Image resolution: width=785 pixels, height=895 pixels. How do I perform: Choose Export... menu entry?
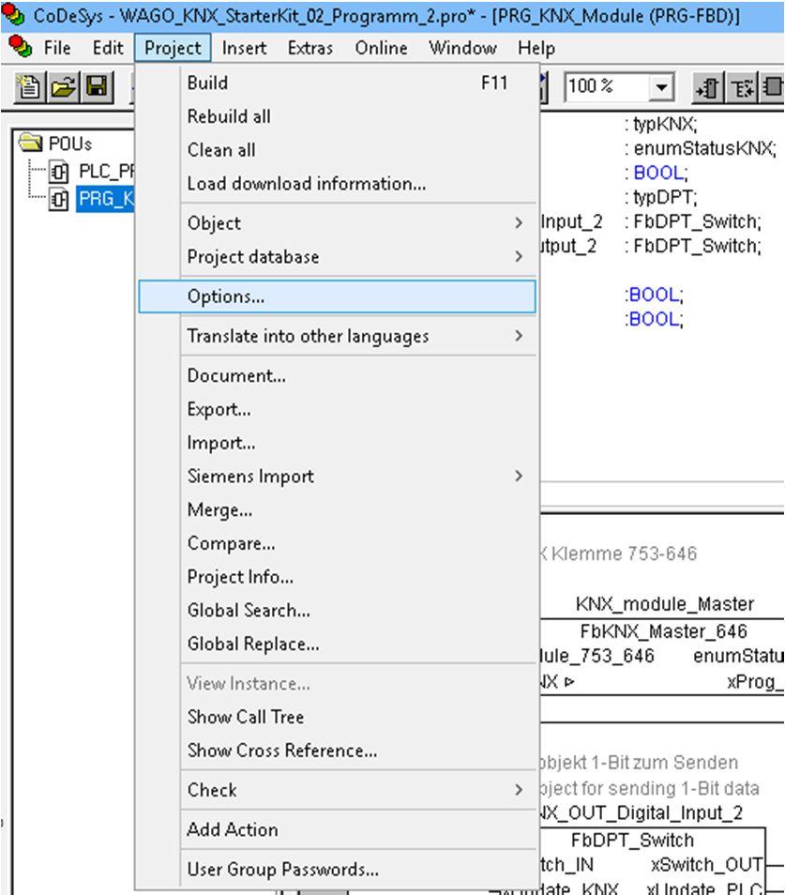tap(337, 409)
